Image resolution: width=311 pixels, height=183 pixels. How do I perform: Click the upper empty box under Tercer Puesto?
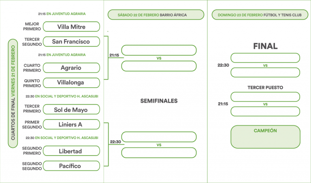pos(265,97)
